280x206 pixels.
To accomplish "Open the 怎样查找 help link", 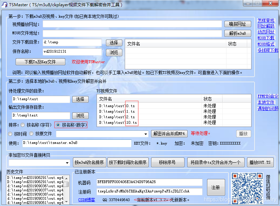I will coord(266,20).
